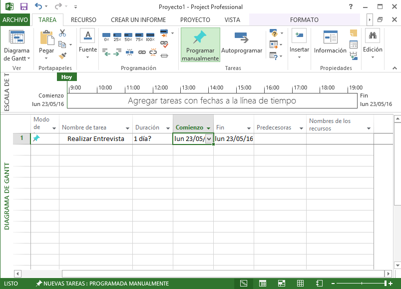Toggle Autoprogramar scheduling mode
This screenshot has height=289, width=401.
coord(242,44)
